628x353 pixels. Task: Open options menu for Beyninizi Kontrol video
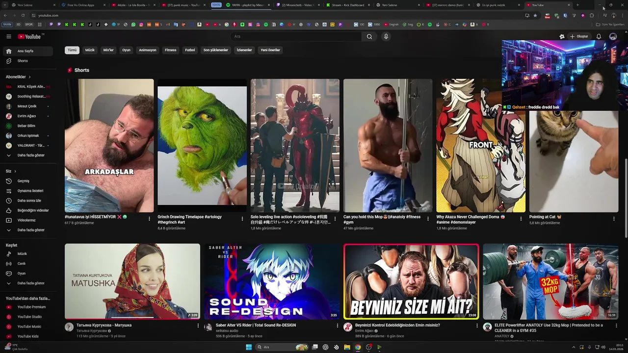tap(476, 326)
